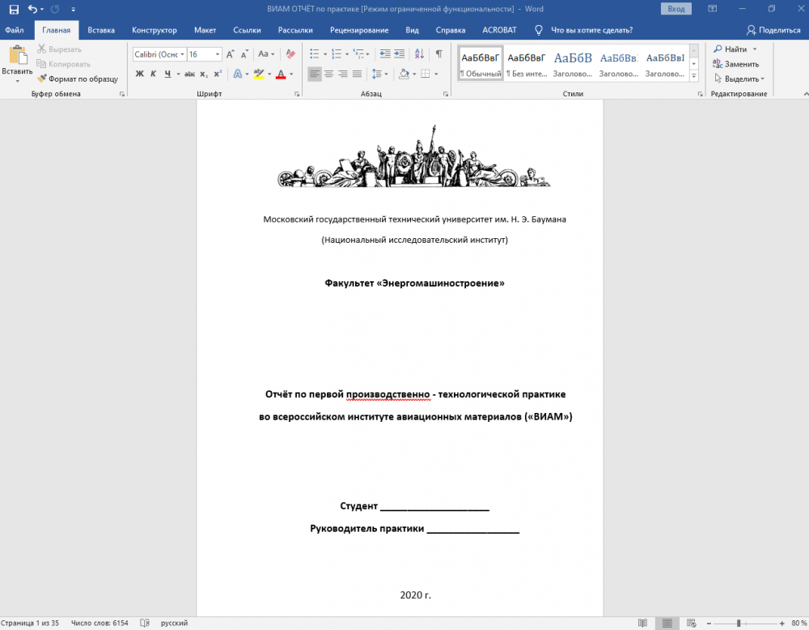The height and width of the screenshot is (630, 809).
Task: Switch to the Вставка tab
Action: click(x=101, y=30)
